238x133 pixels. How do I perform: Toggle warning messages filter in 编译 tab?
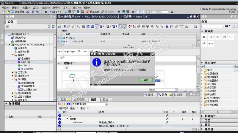(64, 104)
